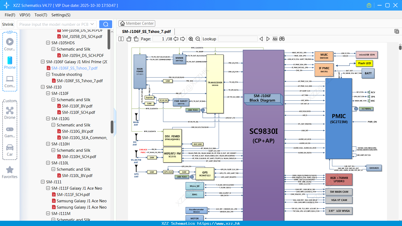Click the SC9830I block in schematic
This screenshot has height=226, width=402.
click(263, 135)
